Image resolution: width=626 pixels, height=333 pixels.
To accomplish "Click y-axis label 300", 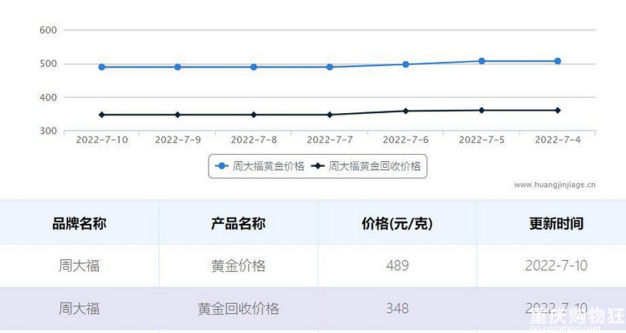I will [48, 131].
